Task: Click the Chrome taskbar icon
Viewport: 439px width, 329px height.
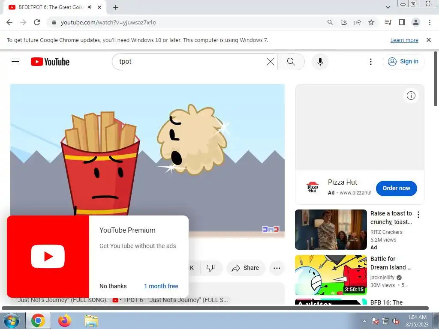Action: (x=38, y=320)
